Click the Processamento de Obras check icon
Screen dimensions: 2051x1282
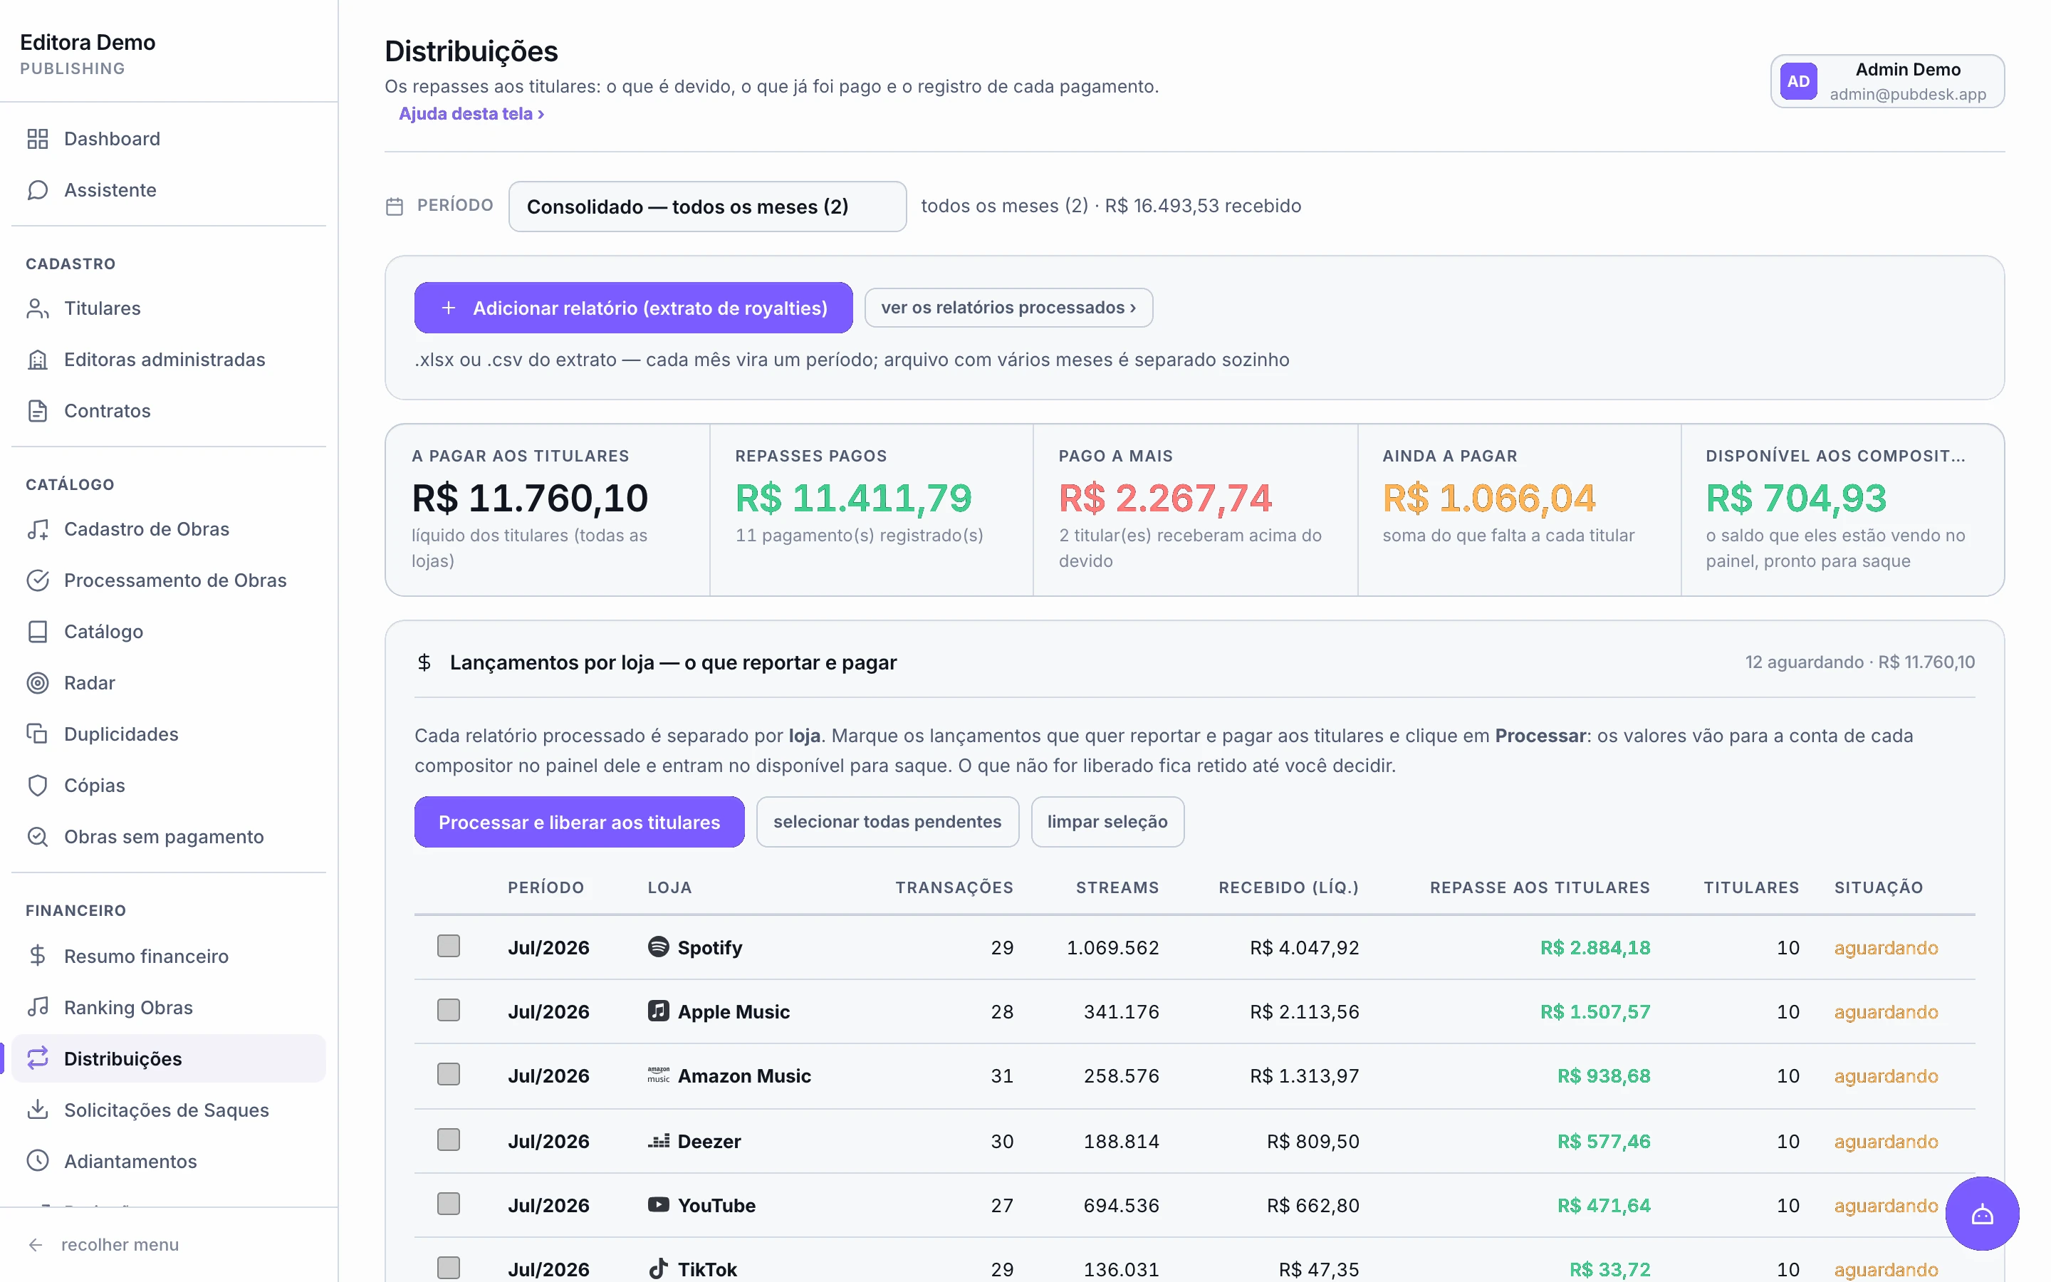point(37,580)
